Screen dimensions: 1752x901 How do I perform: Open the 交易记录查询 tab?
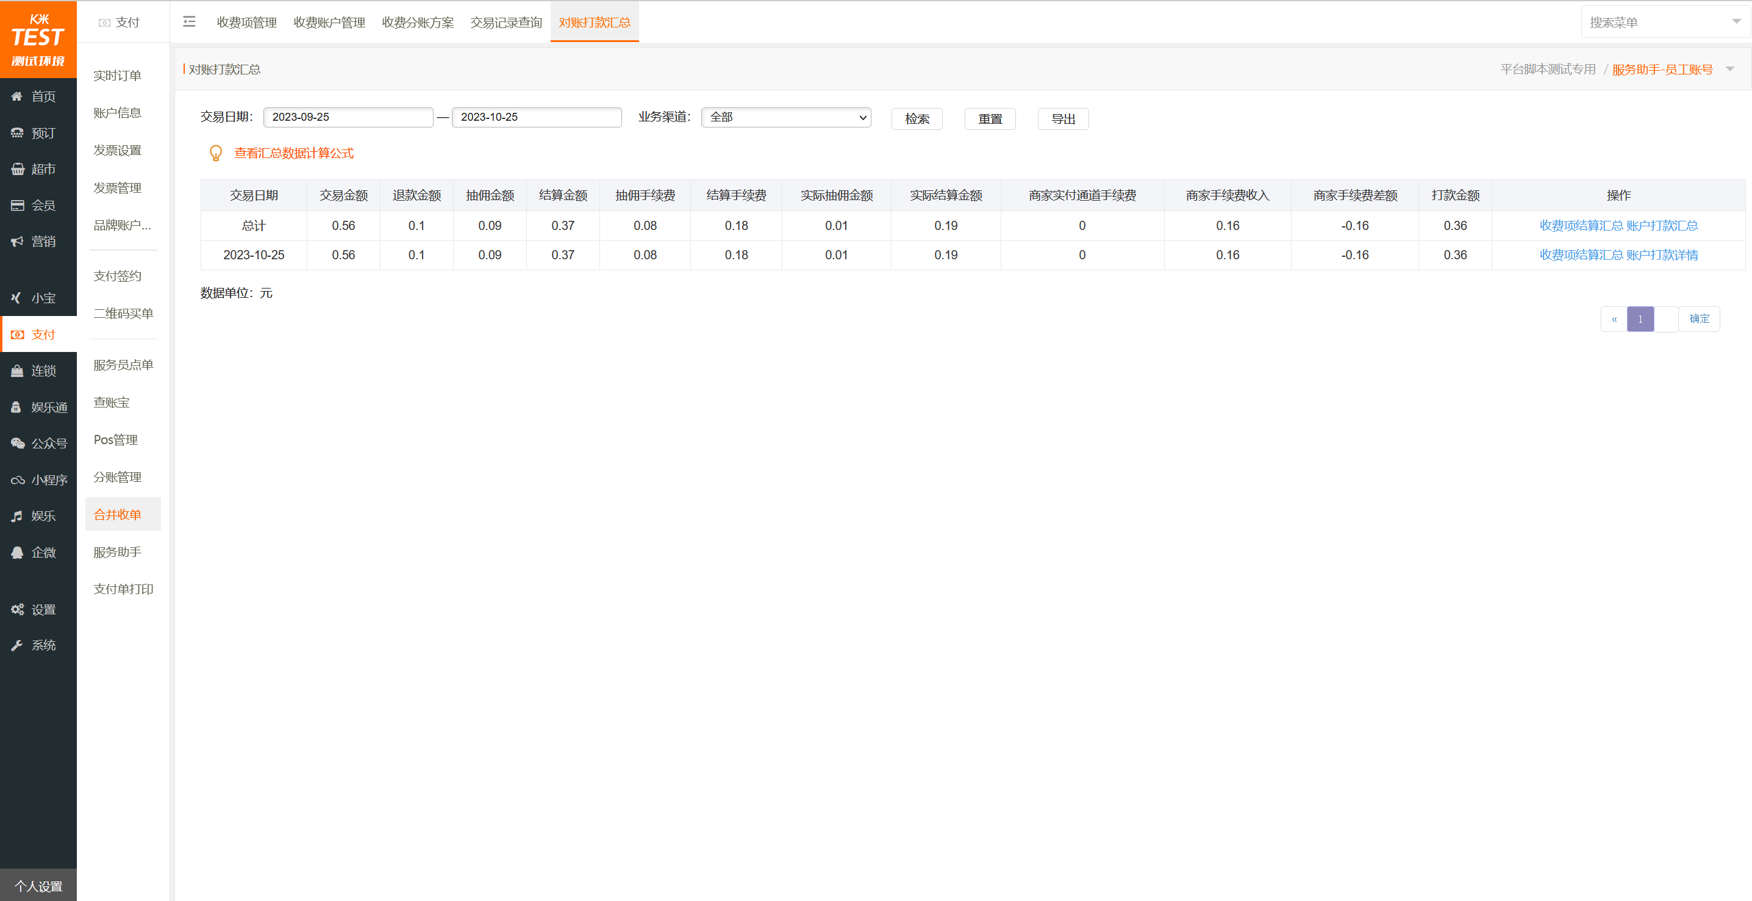[x=506, y=23]
